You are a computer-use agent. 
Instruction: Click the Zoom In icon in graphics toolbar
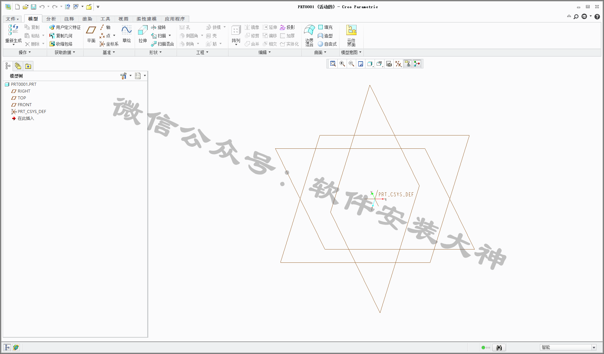click(342, 64)
